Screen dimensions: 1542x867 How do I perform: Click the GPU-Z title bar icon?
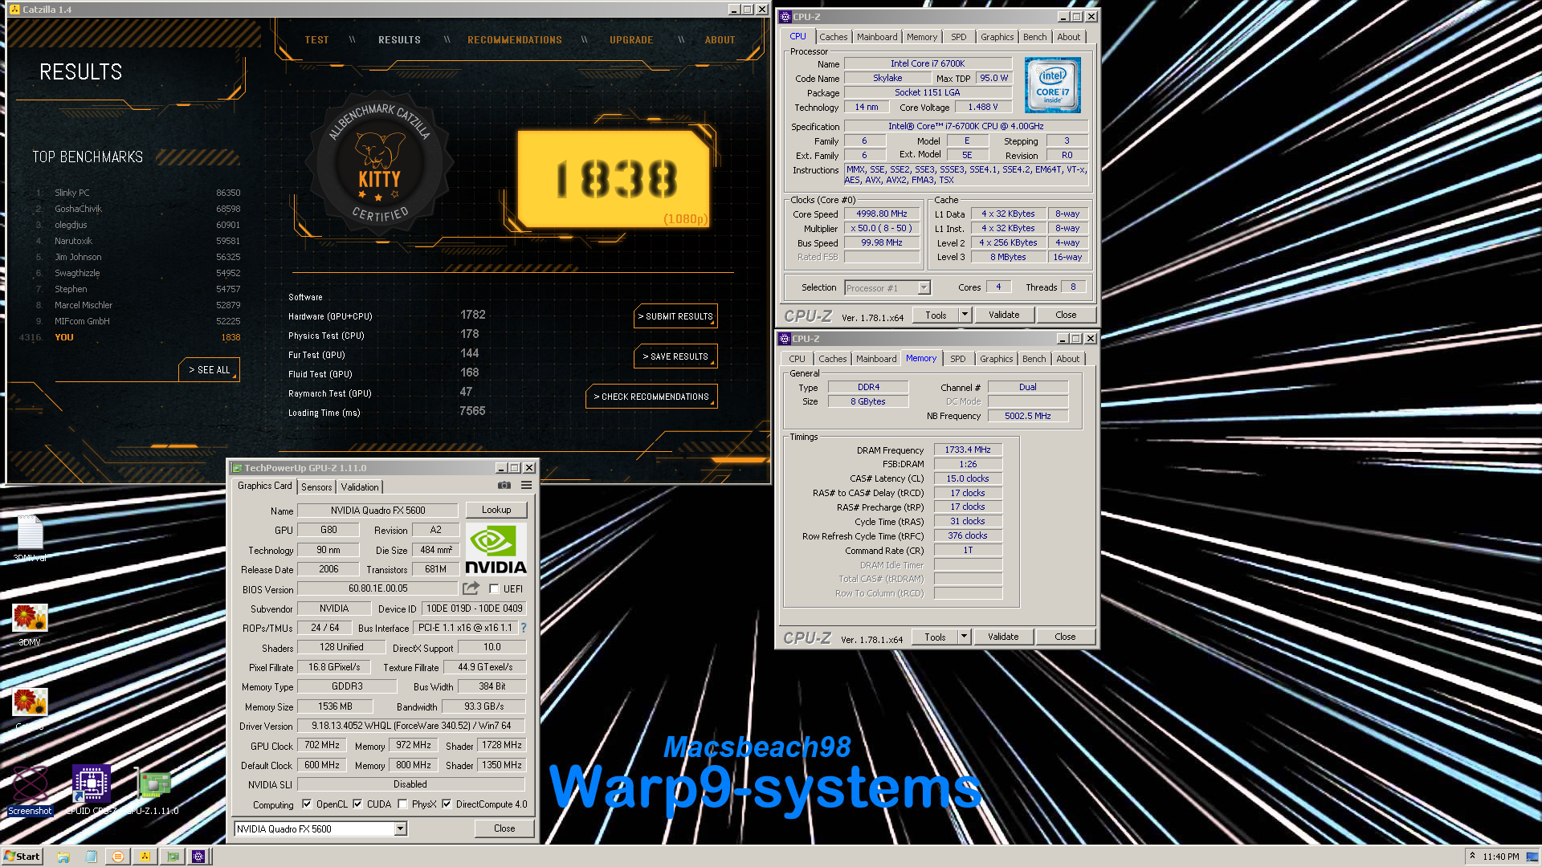237,468
